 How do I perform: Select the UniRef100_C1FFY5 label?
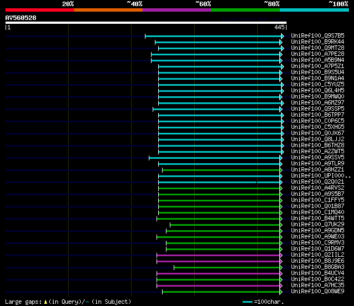tap(317, 200)
